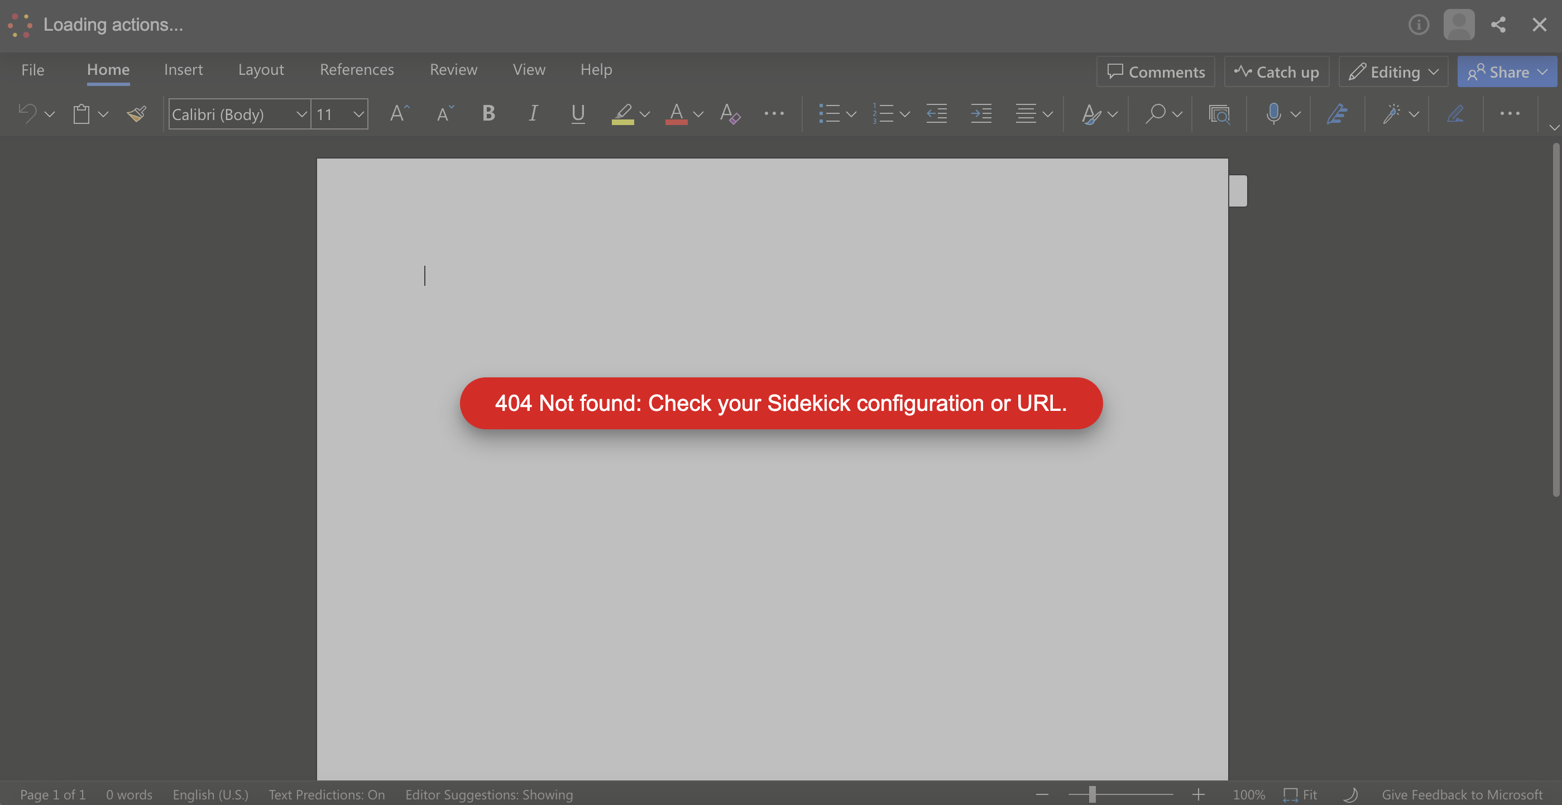The height and width of the screenshot is (805, 1562).
Task: Open the Review ribbon tab
Action: (453, 70)
